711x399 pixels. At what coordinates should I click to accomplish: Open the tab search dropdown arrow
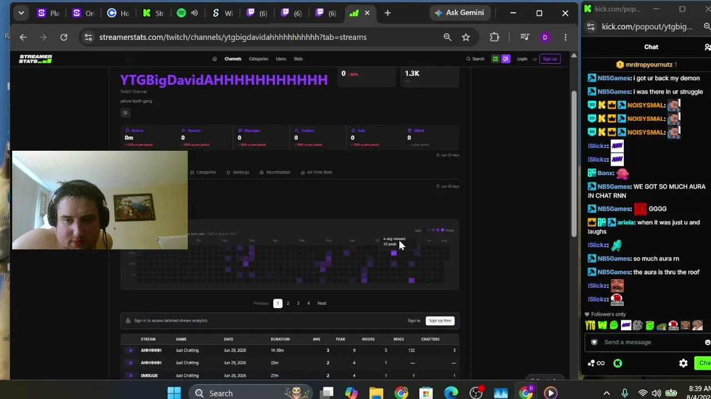pos(21,13)
